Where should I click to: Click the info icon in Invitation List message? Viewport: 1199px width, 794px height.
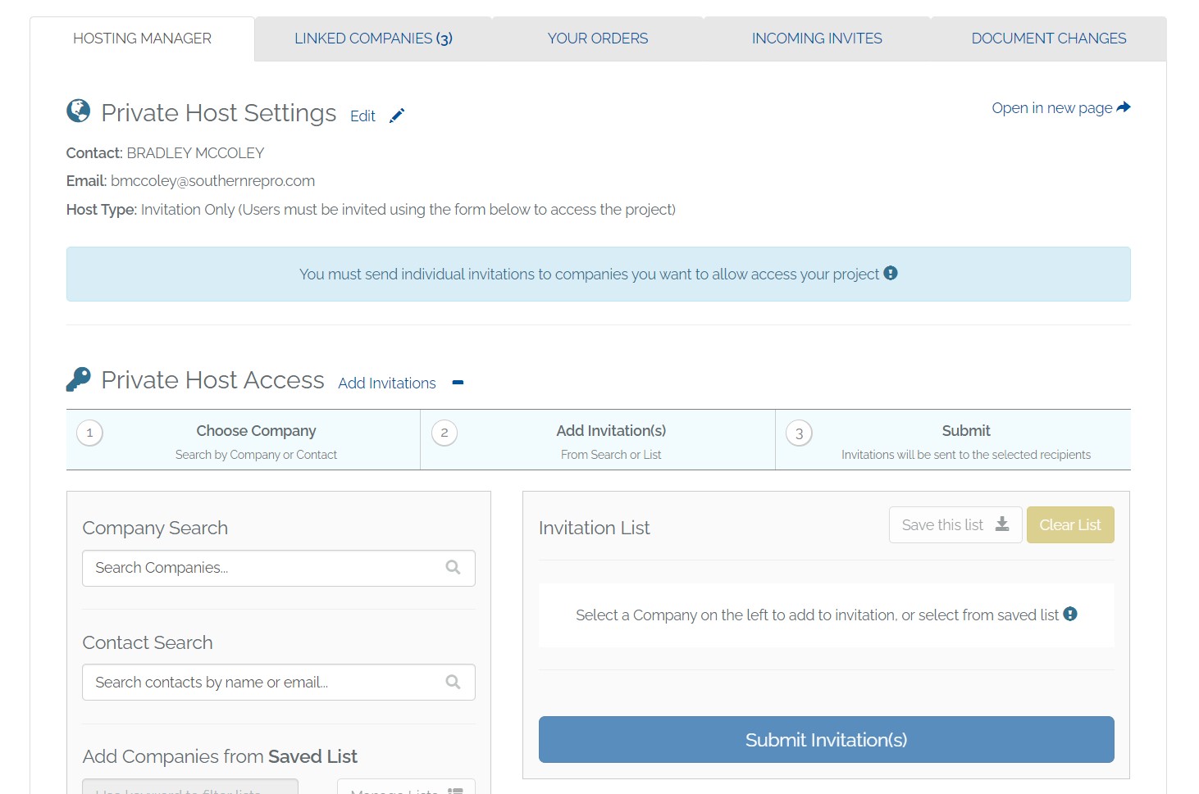click(1070, 614)
